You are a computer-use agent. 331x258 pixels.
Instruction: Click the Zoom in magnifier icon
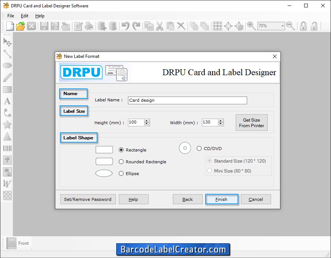click(x=251, y=26)
